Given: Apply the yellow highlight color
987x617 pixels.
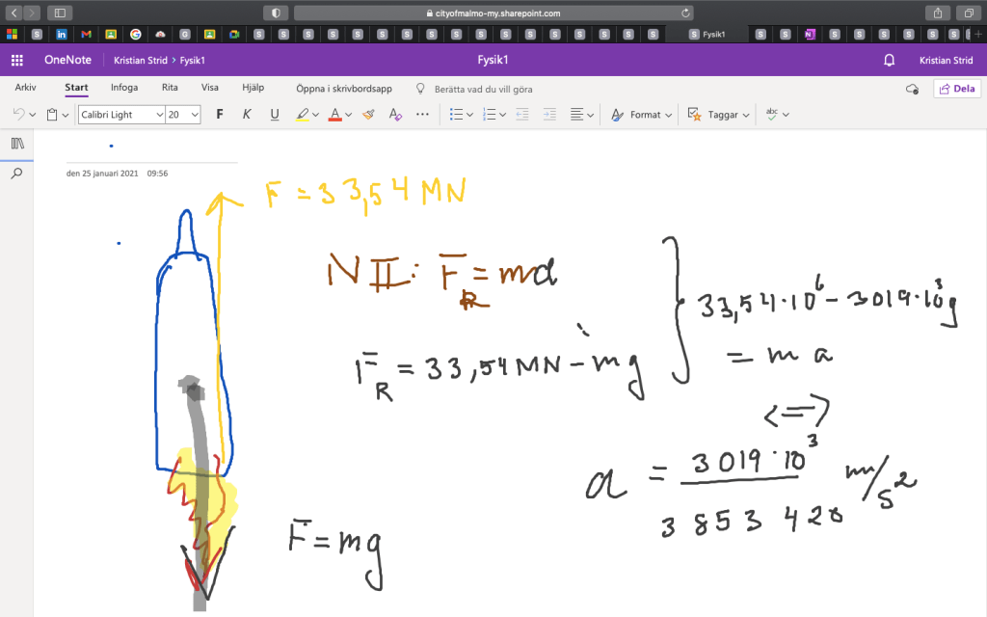Looking at the screenshot, I should click(x=302, y=114).
